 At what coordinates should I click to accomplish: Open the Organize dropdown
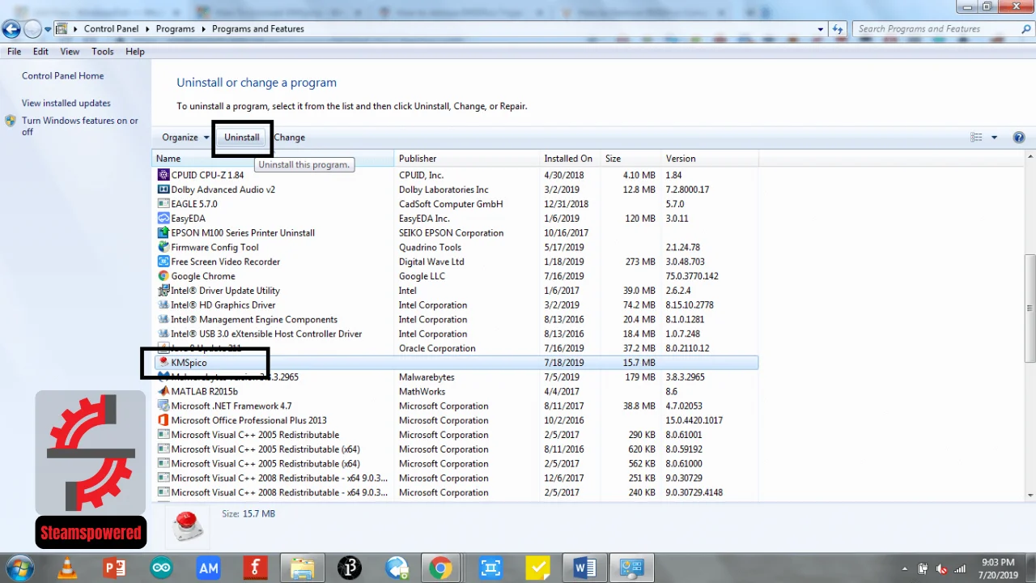[185, 138]
